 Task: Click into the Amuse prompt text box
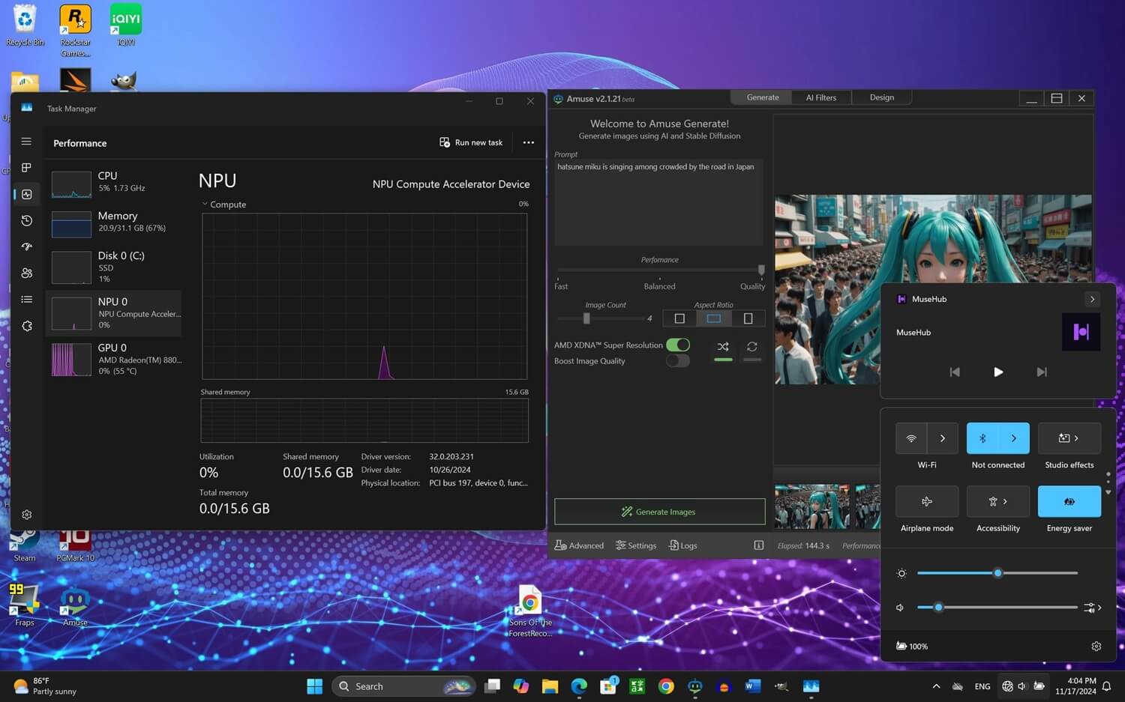pyautogui.click(x=658, y=202)
